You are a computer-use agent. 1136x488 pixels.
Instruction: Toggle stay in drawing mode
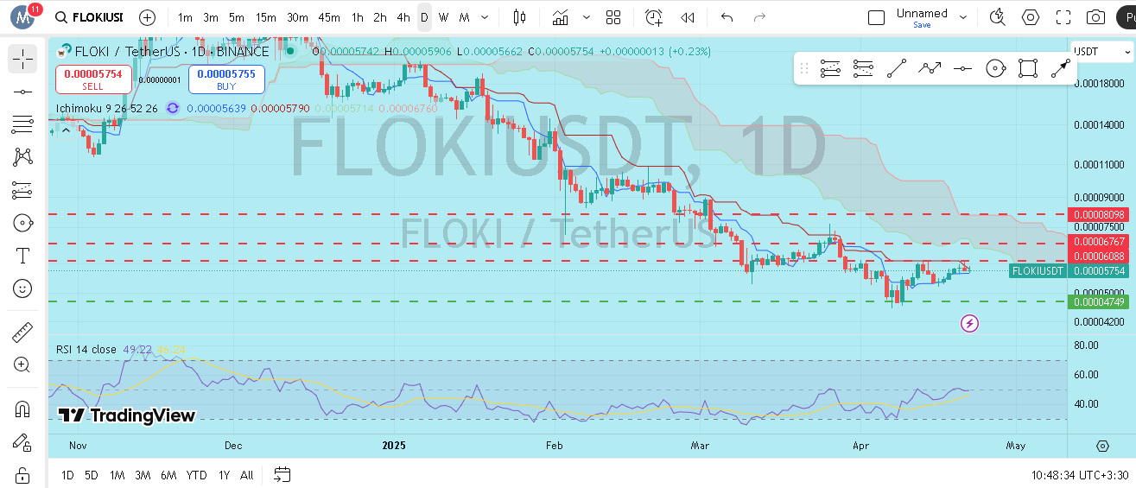(22, 441)
